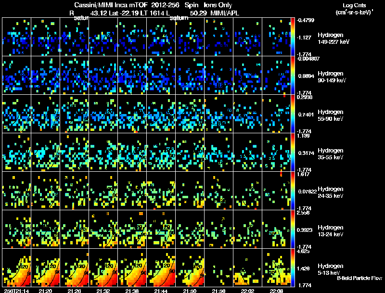This screenshot has width=385, height=293.
Task: Select the 35-55 keV panel at 21:20
Action: [45, 152]
